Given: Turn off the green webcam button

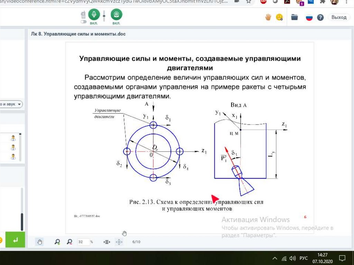Looking at the screenshot, I should point(116,15).
